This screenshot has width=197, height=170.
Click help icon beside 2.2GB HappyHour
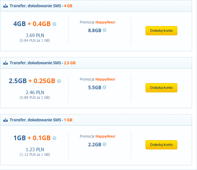(x=104, y=144)
